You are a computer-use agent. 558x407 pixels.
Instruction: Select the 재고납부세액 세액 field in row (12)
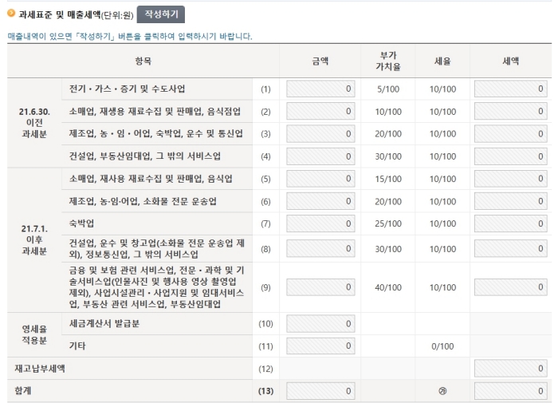(511, 369)
